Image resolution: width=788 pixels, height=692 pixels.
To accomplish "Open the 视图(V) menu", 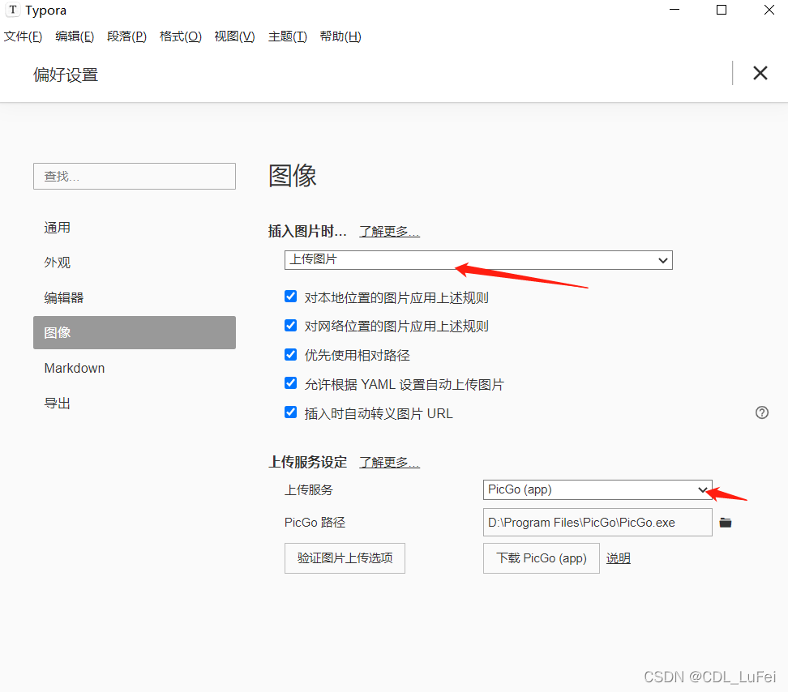I will click(234, 36).
